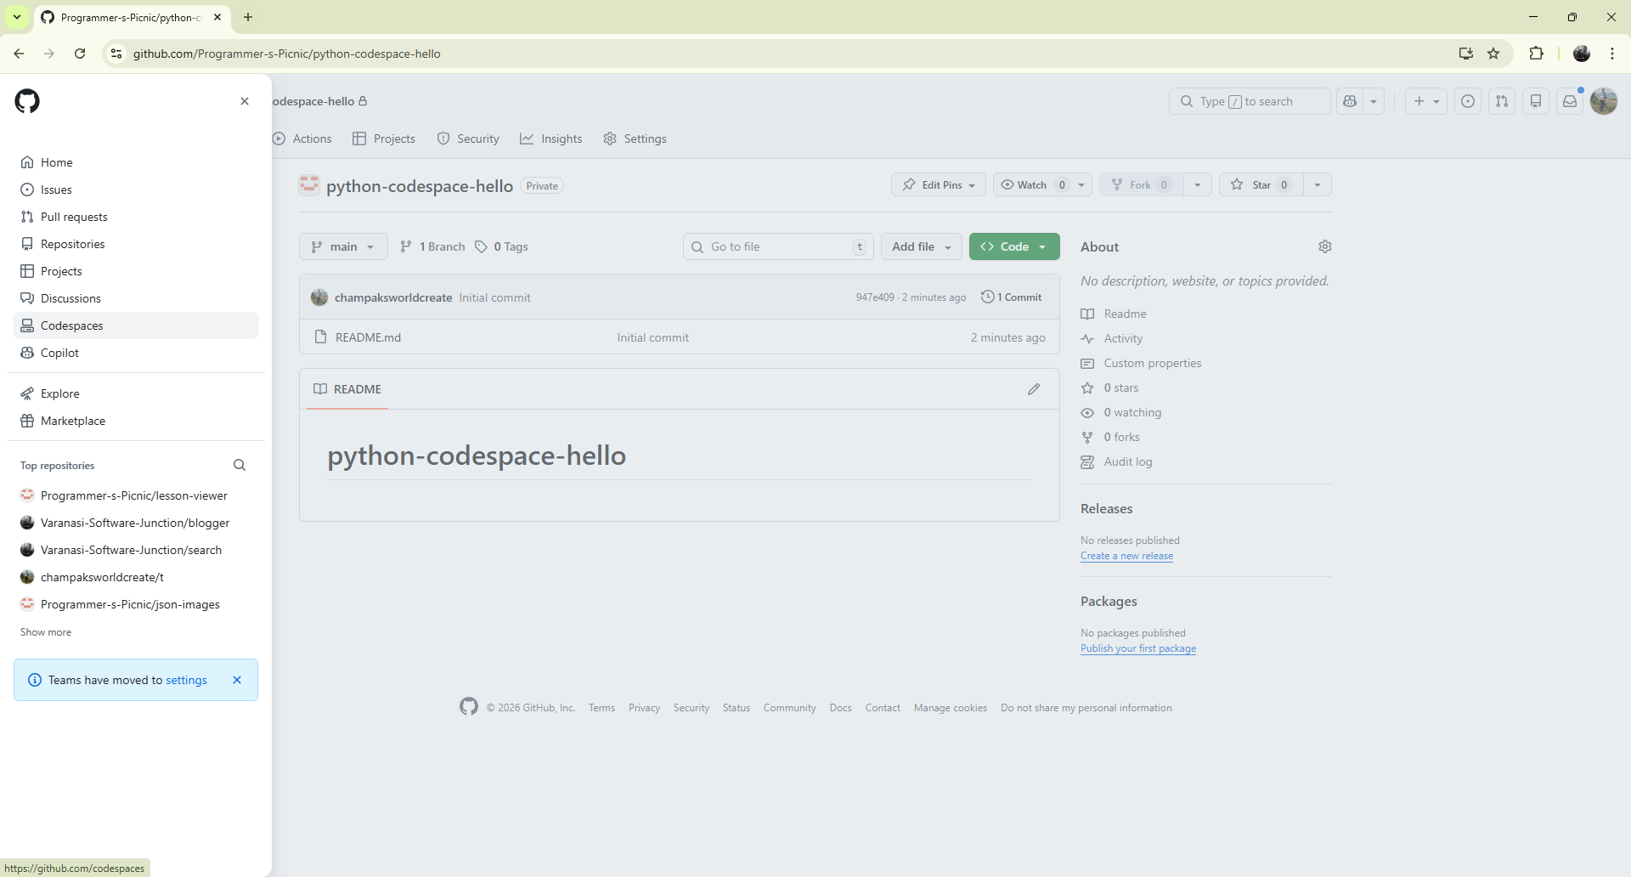Focus the Go to file field
Image resolution: width=1631 pixels, height=877 pixels.
click(778, 246)
